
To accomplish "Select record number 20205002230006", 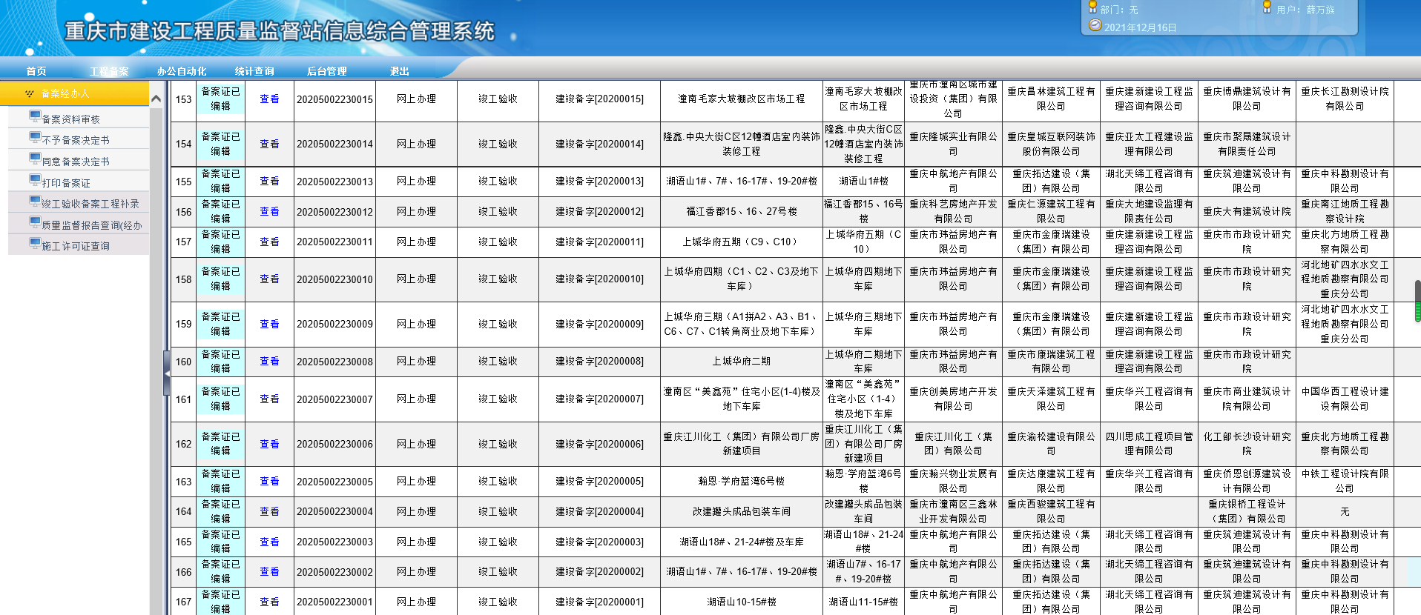I will [x=334, y=444].
